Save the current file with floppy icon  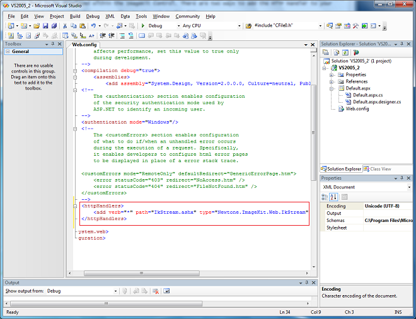point(45,26)
